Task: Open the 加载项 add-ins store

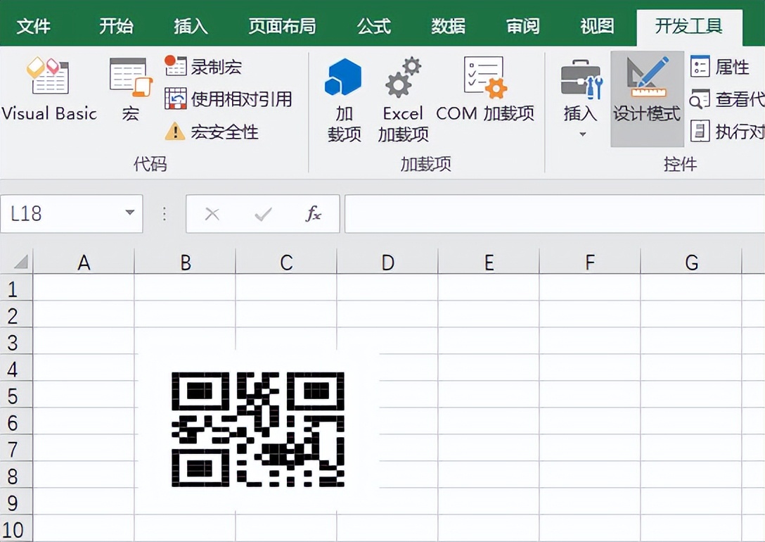Action: tap(344, 100)
